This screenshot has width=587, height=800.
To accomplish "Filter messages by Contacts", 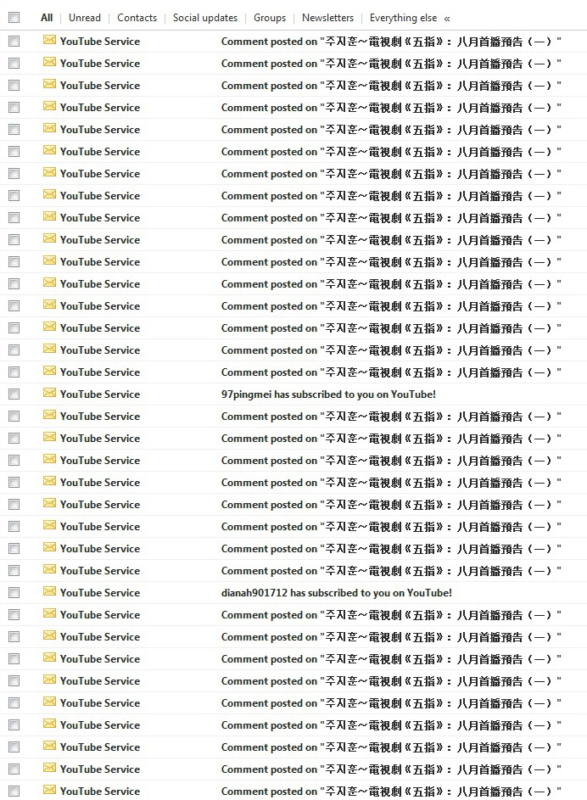I will click(137, 18).
